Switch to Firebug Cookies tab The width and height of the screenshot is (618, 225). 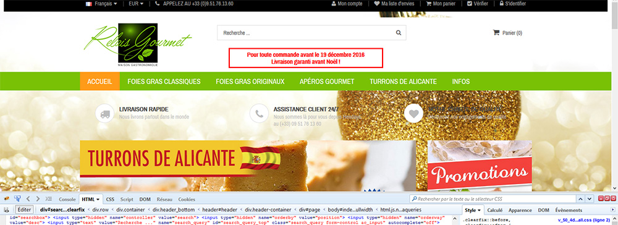pos(187,200)
